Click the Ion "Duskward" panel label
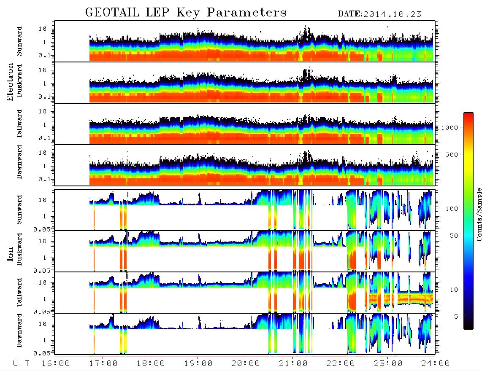482x371 pixels. click(19, 249)
